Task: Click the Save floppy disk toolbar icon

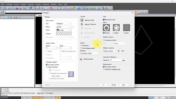Action: pos(5,8)
